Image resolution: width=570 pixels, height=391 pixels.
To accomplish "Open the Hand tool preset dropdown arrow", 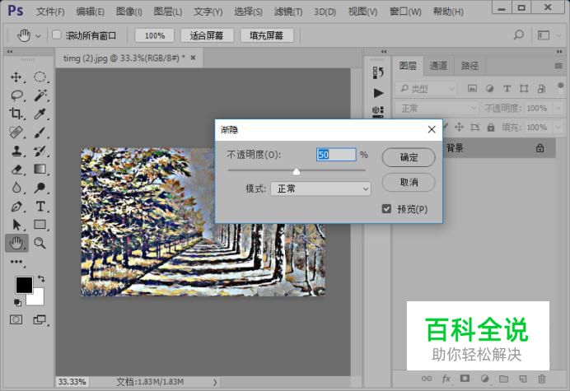I will click(38, 36).
